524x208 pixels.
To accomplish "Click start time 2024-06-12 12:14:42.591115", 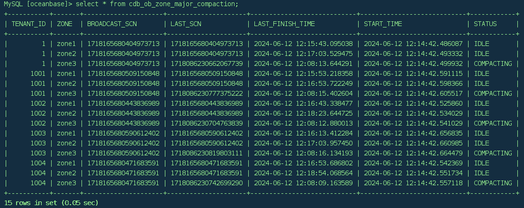I will (413, 73).
